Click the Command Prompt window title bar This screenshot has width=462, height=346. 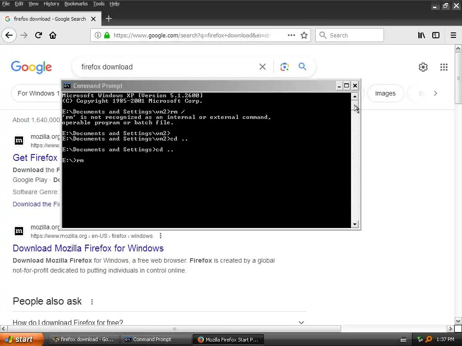click(200, 86)
